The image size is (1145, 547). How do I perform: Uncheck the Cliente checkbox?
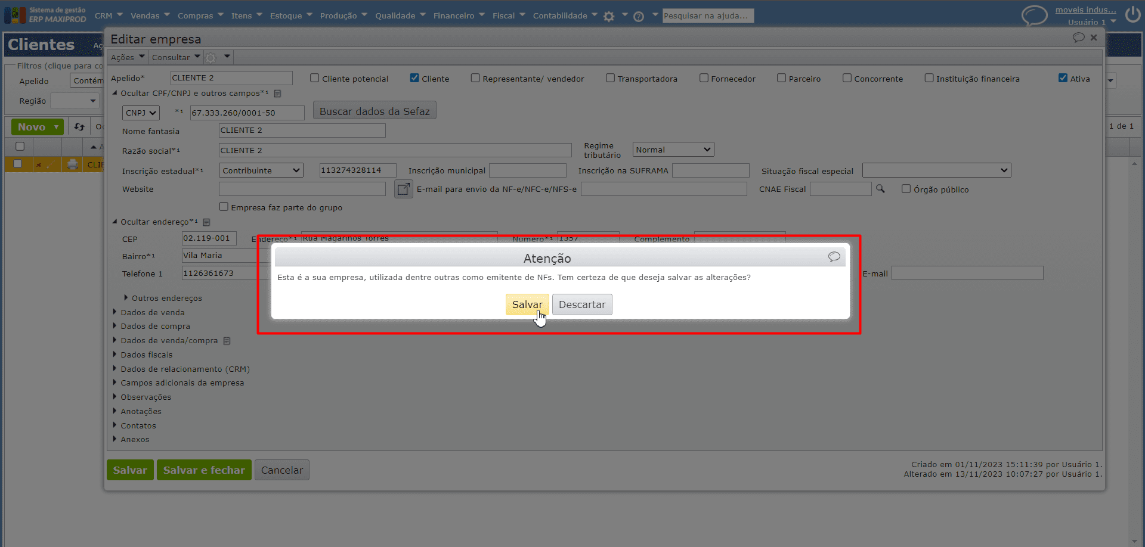click(414, 78)
